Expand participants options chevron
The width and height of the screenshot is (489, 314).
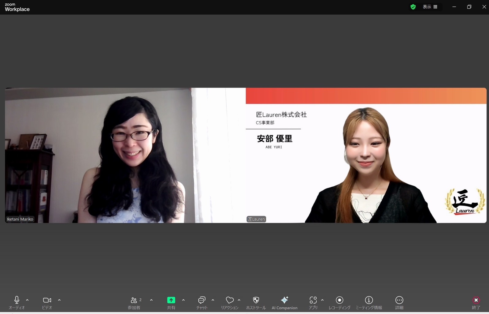click(x=151, y=300)
